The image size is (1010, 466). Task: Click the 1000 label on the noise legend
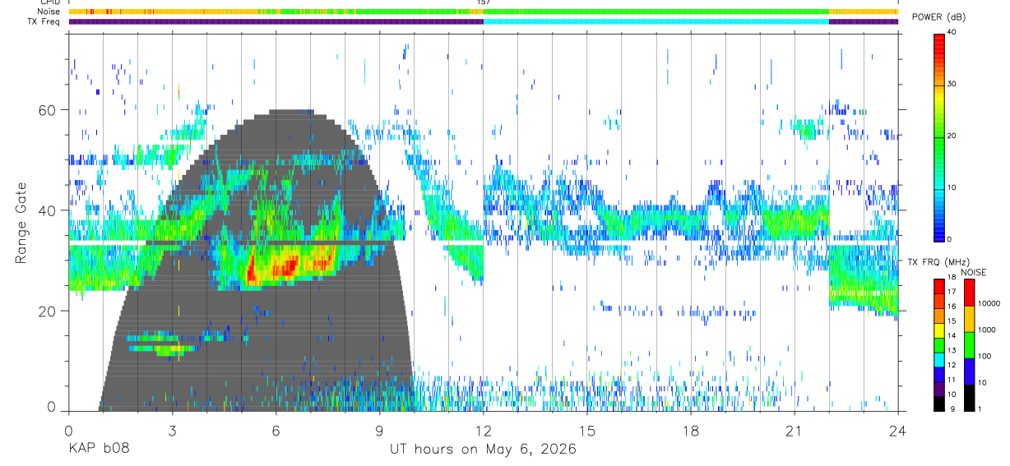coord(988,330)
